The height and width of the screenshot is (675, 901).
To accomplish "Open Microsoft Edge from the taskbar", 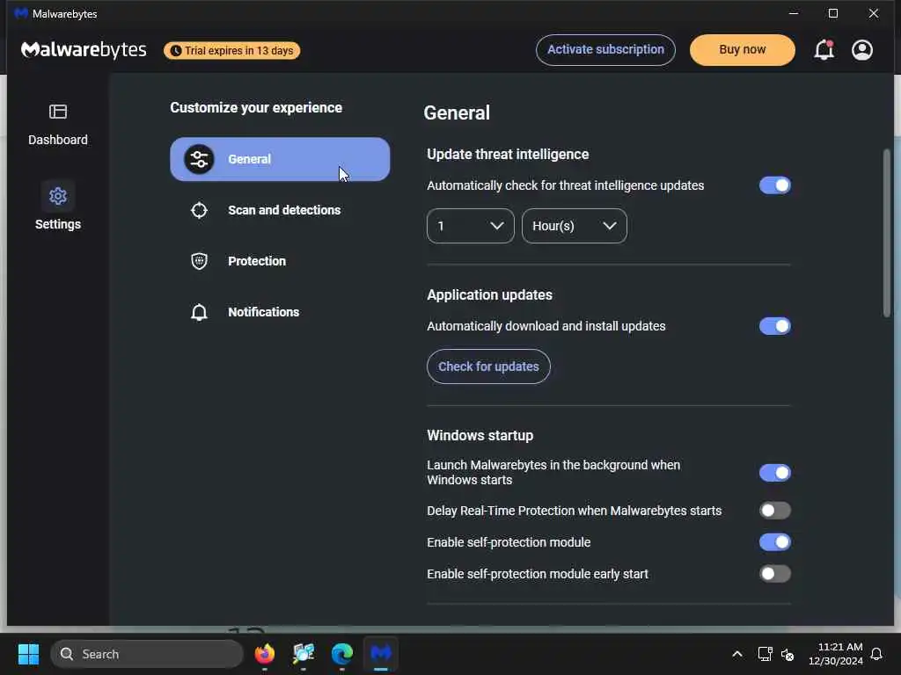I will (x=342, y=654).
